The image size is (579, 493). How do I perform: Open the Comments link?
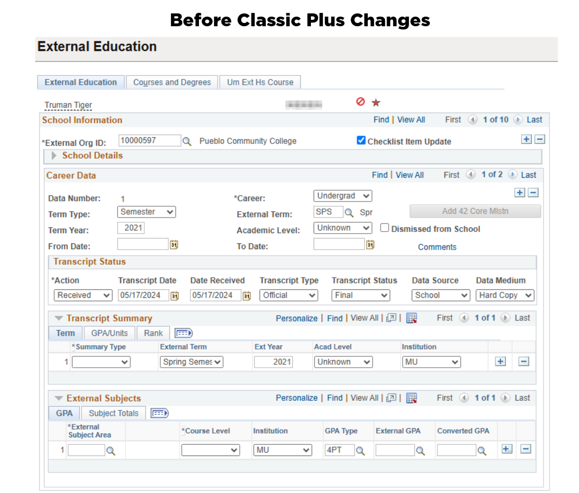click(x=437, y=246)
